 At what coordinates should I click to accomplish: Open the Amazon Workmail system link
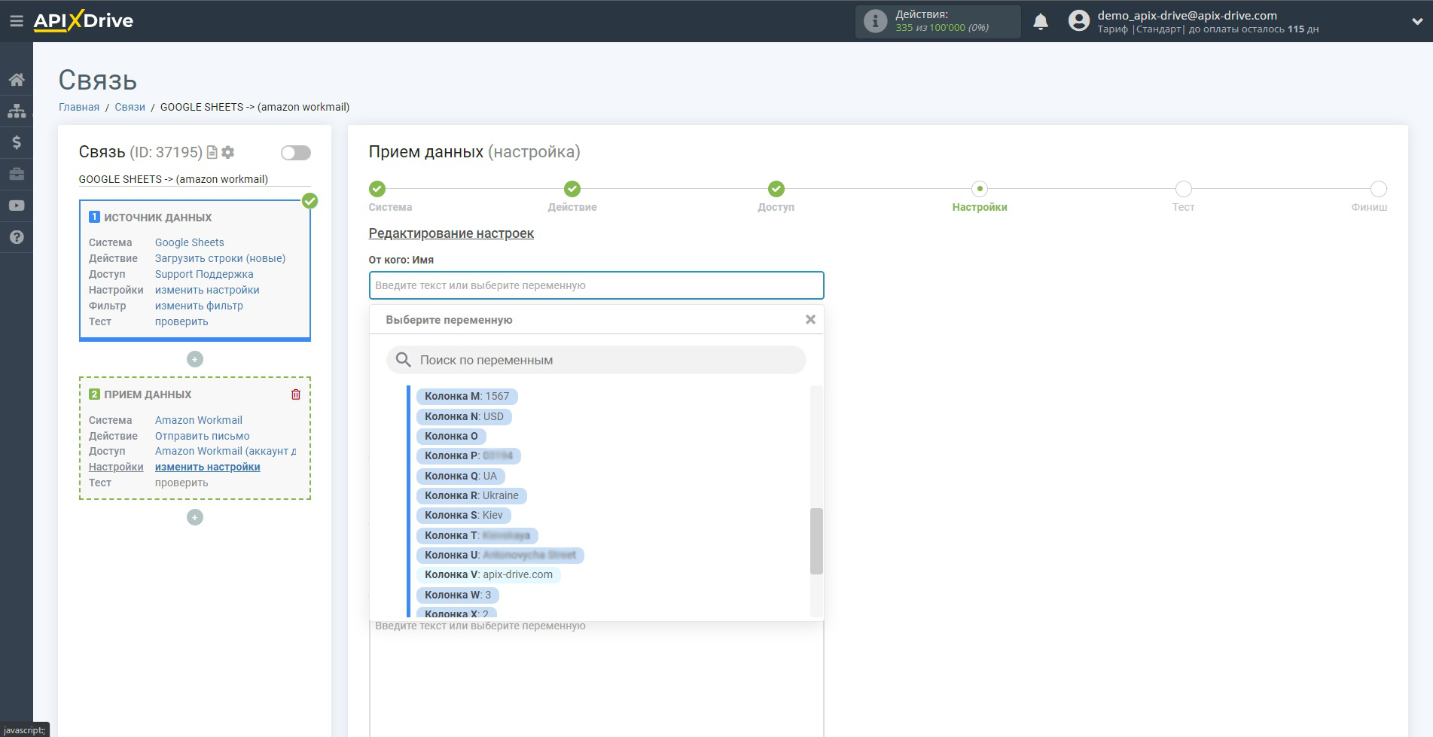point(199,420)
